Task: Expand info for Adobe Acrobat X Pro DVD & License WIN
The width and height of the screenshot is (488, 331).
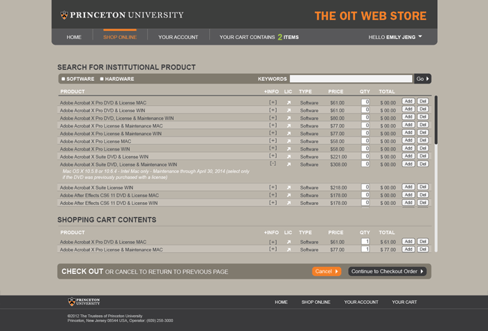Action: click(x=273, y=110)
